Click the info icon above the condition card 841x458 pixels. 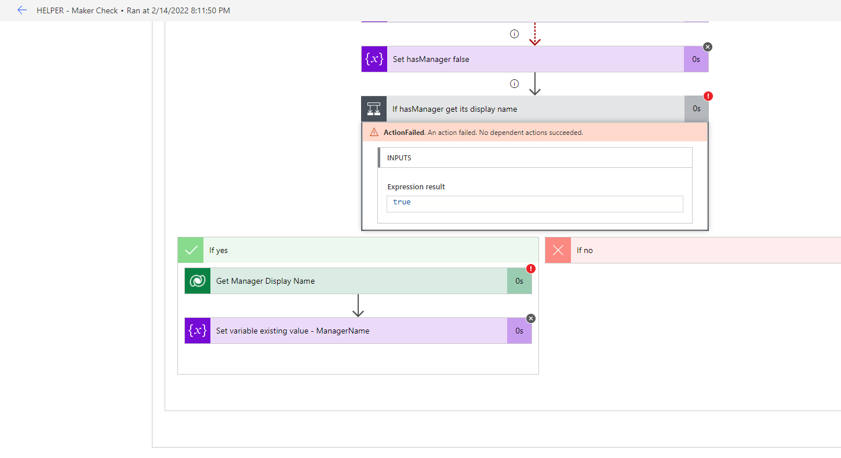514,83
